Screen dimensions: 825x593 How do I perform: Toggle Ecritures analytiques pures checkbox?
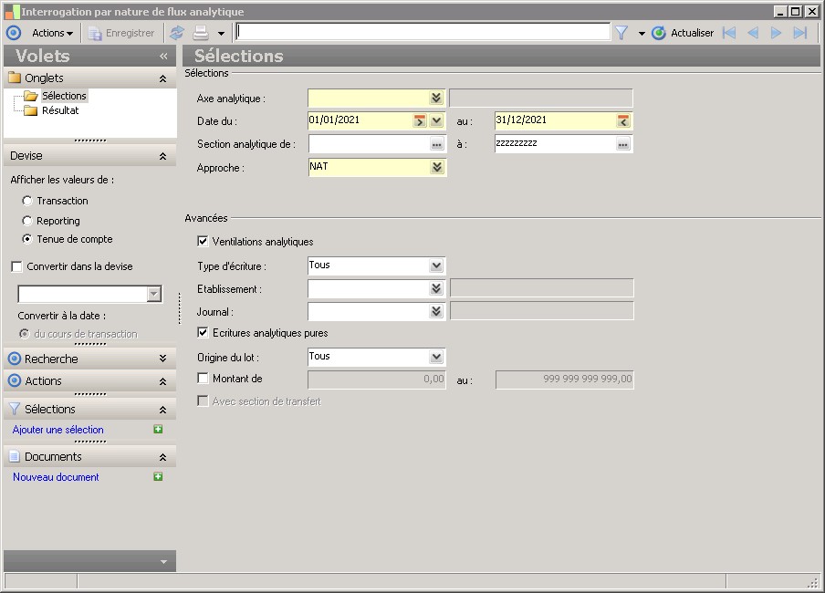[x=203, y=333]
